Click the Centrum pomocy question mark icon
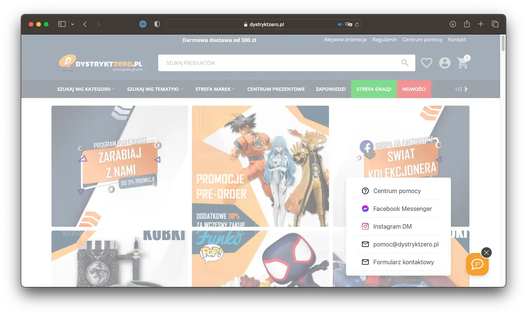Viewport: 527px width, 315px height. tap(365, 191)
